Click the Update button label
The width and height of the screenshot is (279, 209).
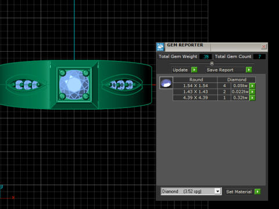click(180, 70)
